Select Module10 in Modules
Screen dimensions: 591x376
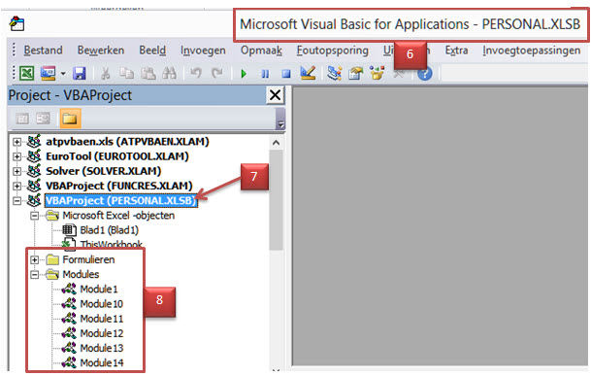coord(101,304)
